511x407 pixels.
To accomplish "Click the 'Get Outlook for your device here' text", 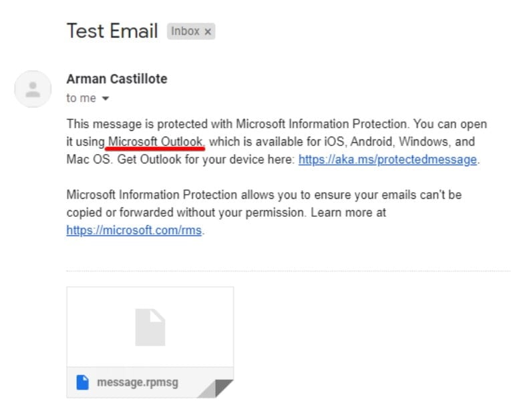I will point(206,159).
